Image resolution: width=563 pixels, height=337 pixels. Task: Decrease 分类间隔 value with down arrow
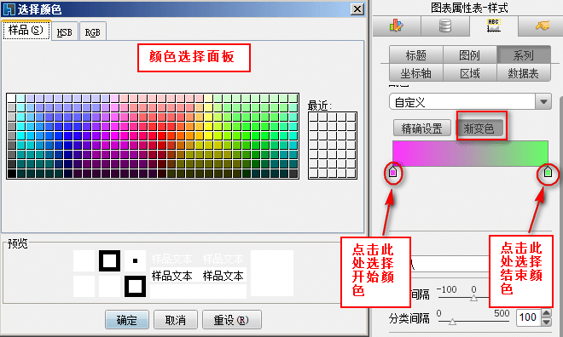pos(546,322)
